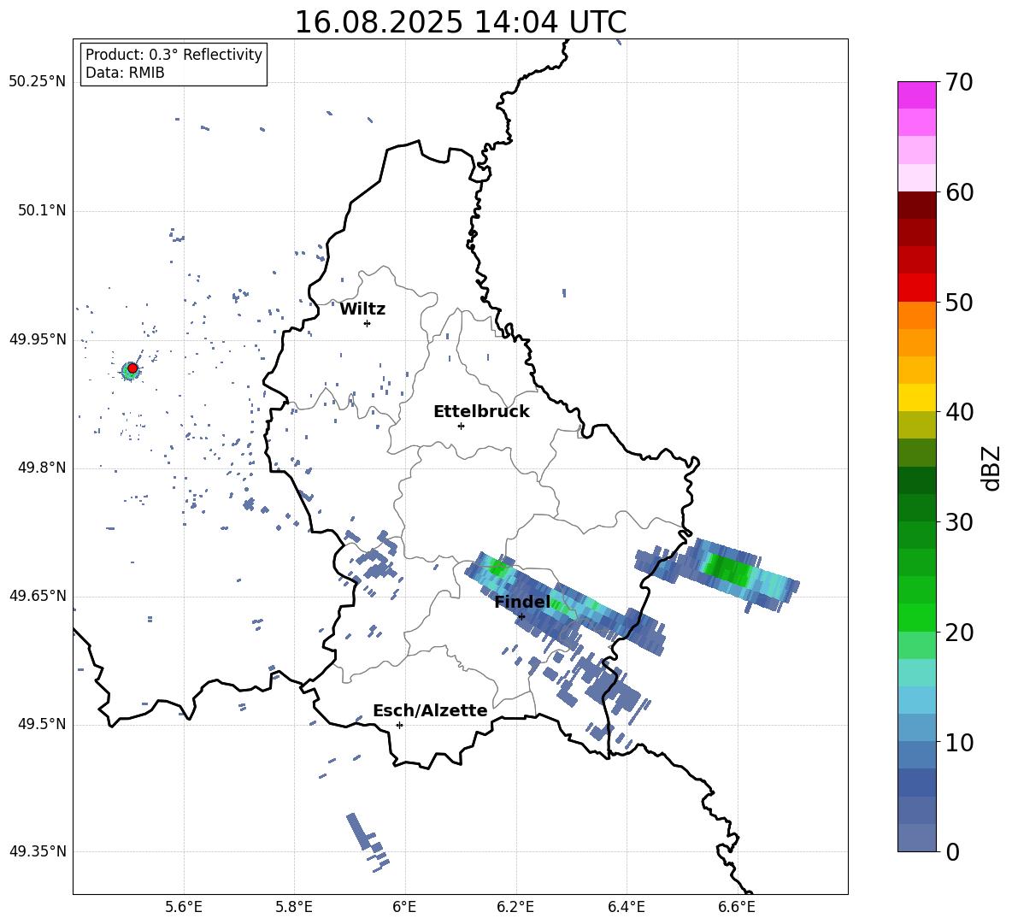
Task: Pick the dark maroon swatch just below 60
Action: (916, 205)
